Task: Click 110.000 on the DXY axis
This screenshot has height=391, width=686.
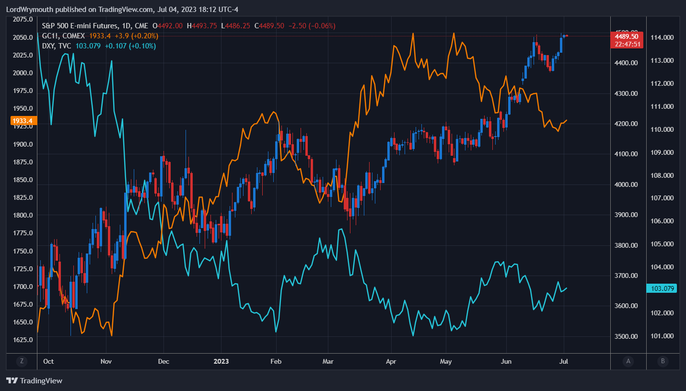Action: pos(662,129)
